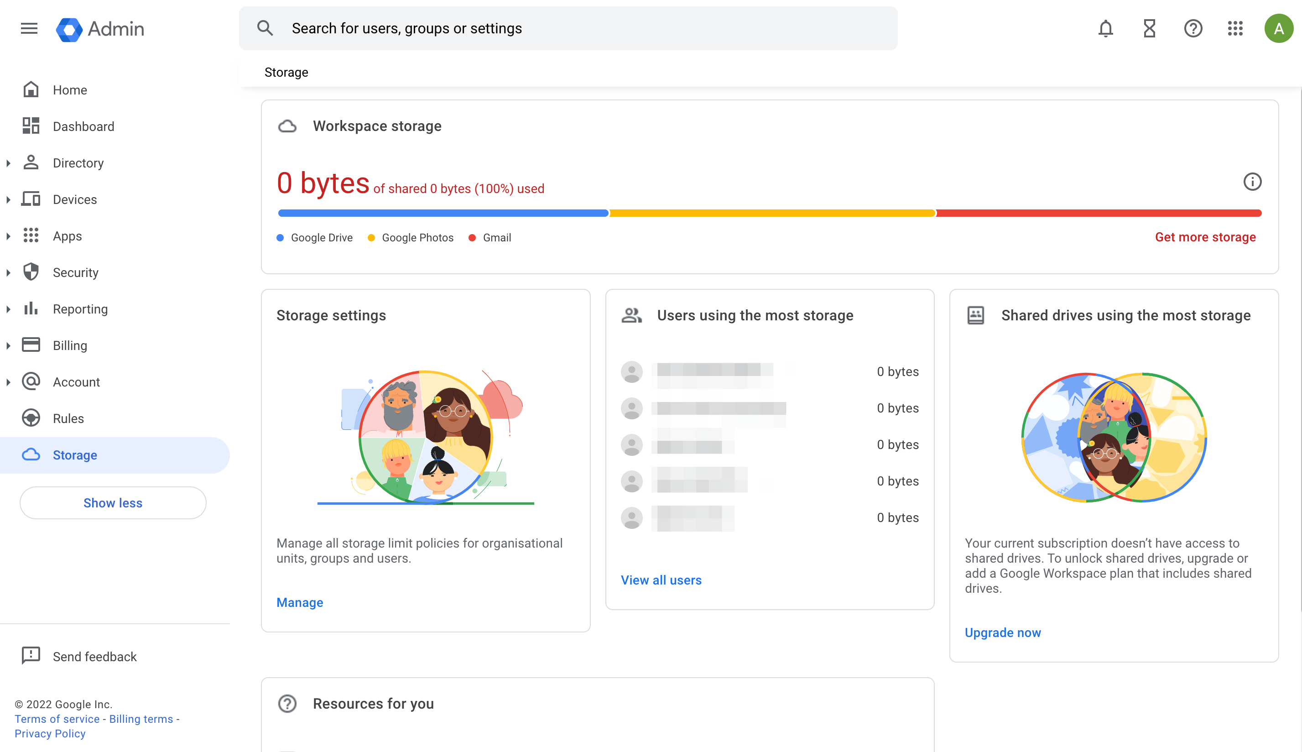Viewport: 1302px width, 752px height.
Task: Click the workspace storage info icon
Action: 1252,182
